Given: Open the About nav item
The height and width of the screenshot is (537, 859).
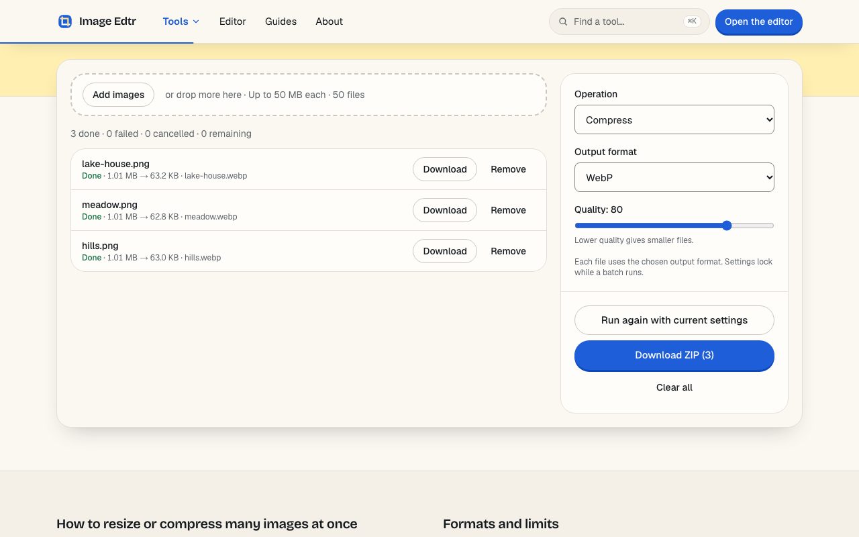Looking at the screenshot, I should pyautogui.click(x=329, y=21).
